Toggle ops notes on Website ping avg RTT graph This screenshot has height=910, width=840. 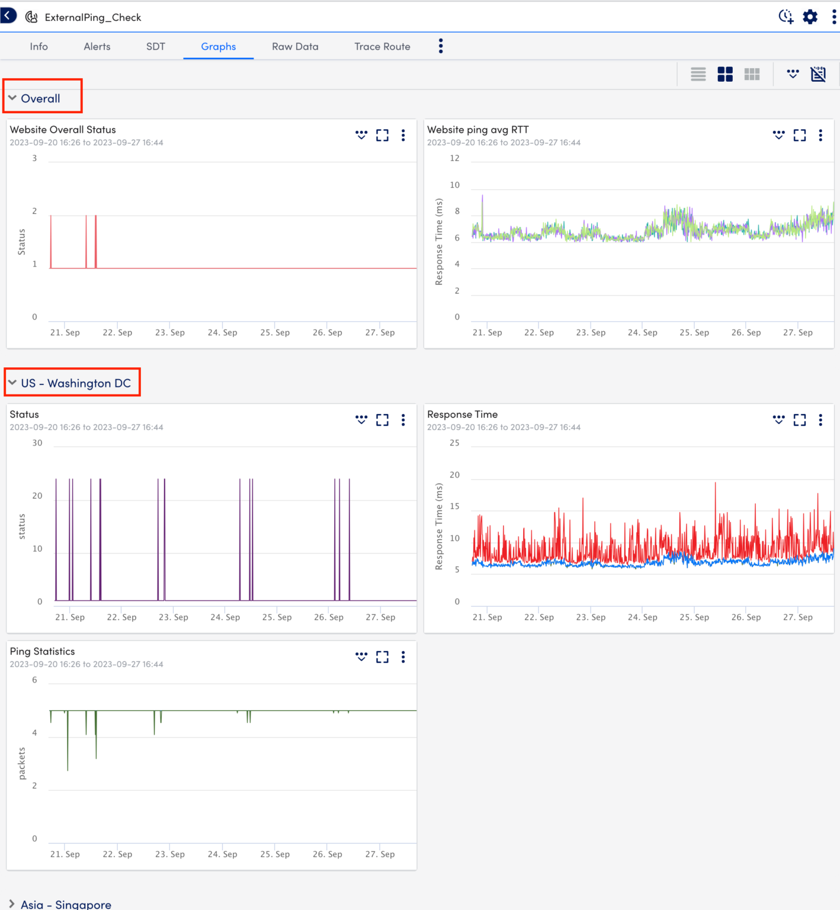(778, 135)
